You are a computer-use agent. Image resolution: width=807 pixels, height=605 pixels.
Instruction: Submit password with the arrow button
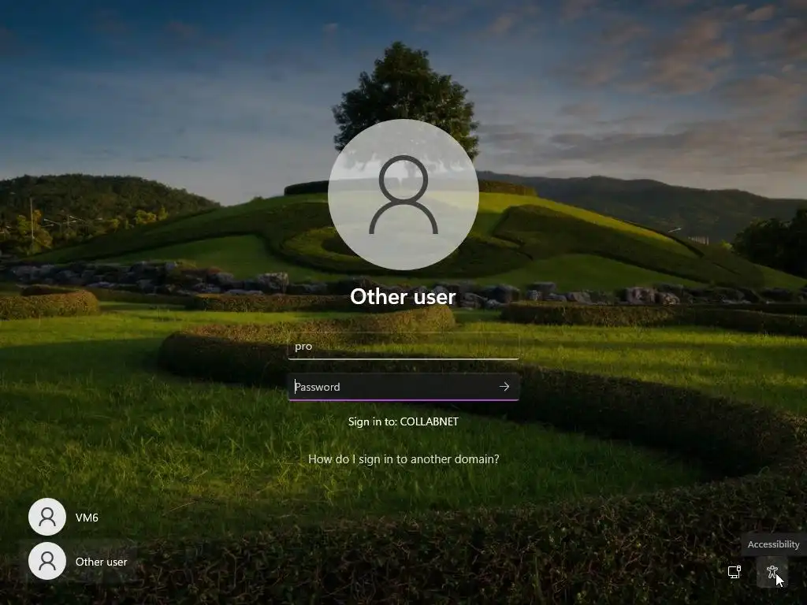(504, 386)
